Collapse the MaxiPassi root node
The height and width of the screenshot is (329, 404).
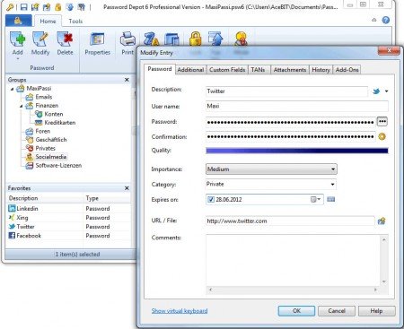point(13,89)
